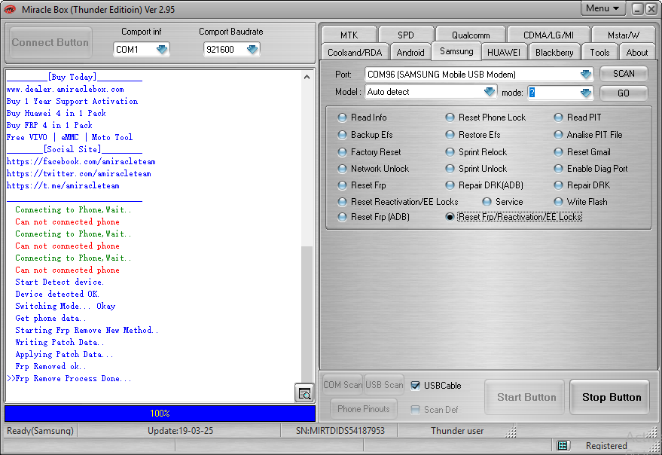Screen dimensions: 662x455
Task: Open the About tab
Action: (637, 53)
